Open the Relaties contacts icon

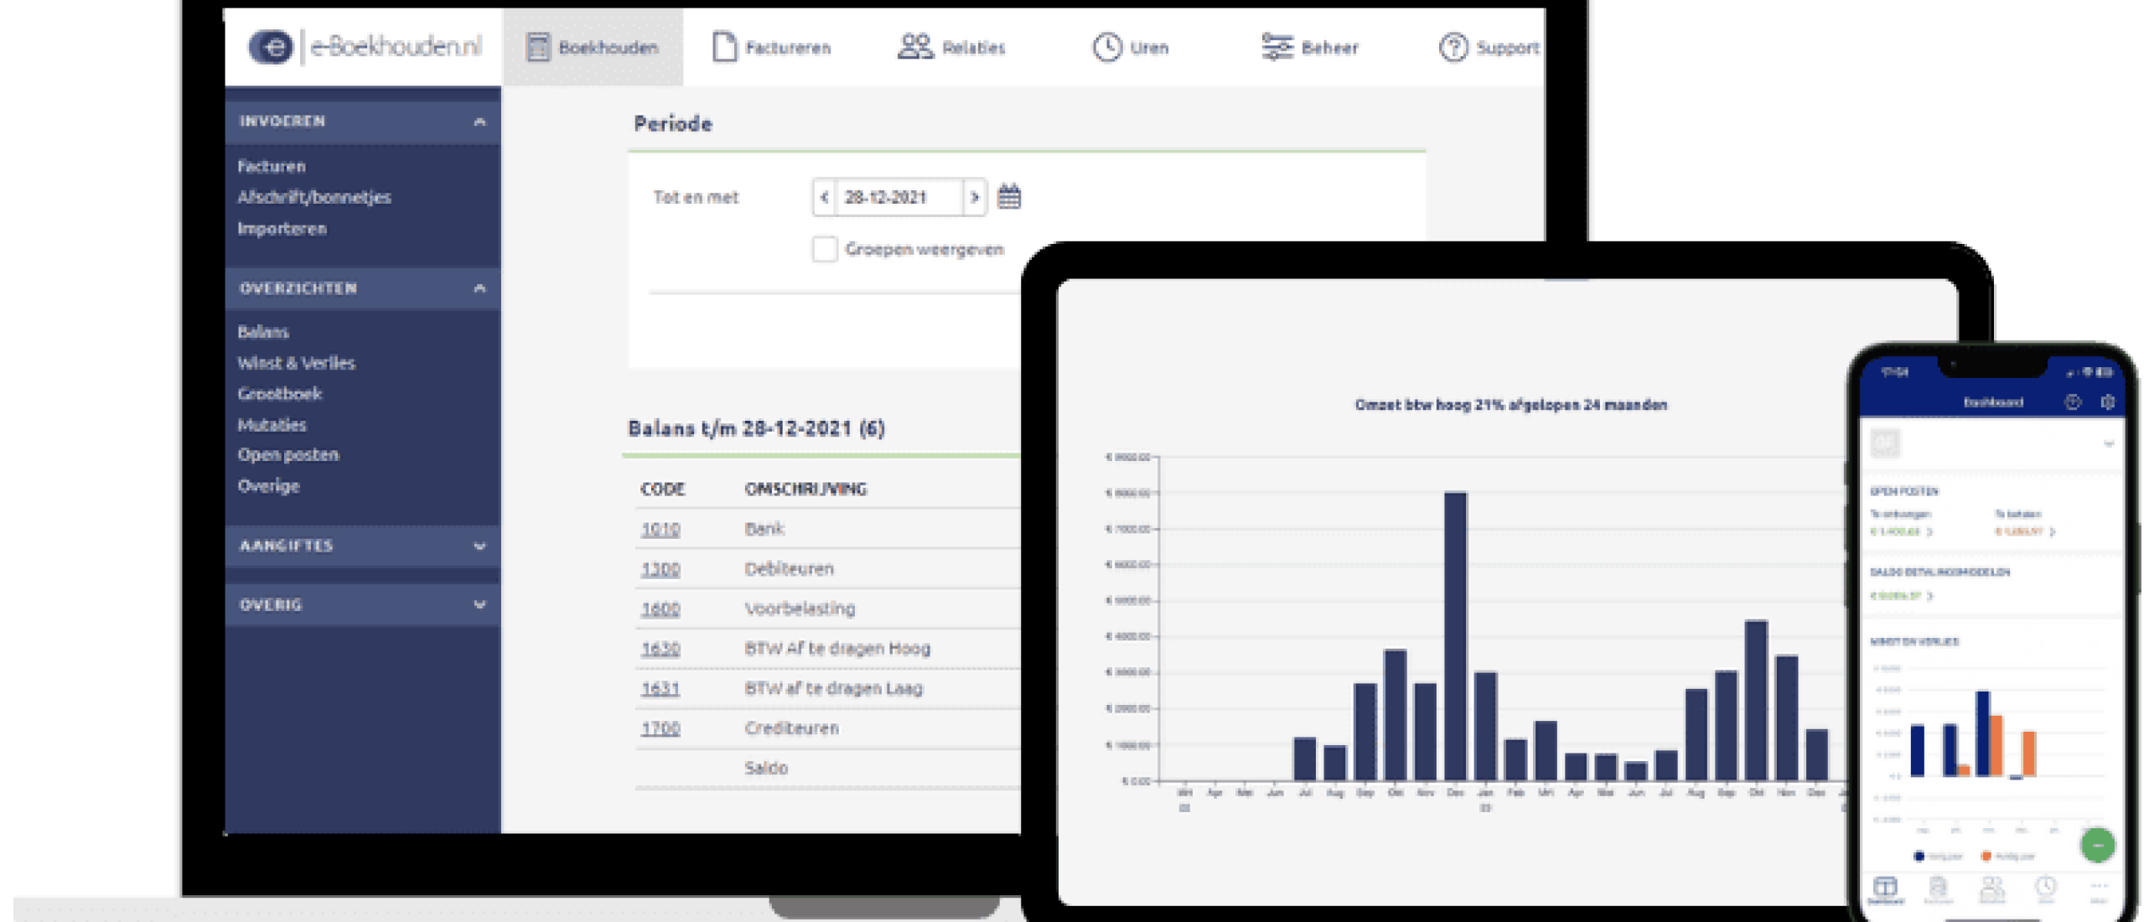pos(915,46)
